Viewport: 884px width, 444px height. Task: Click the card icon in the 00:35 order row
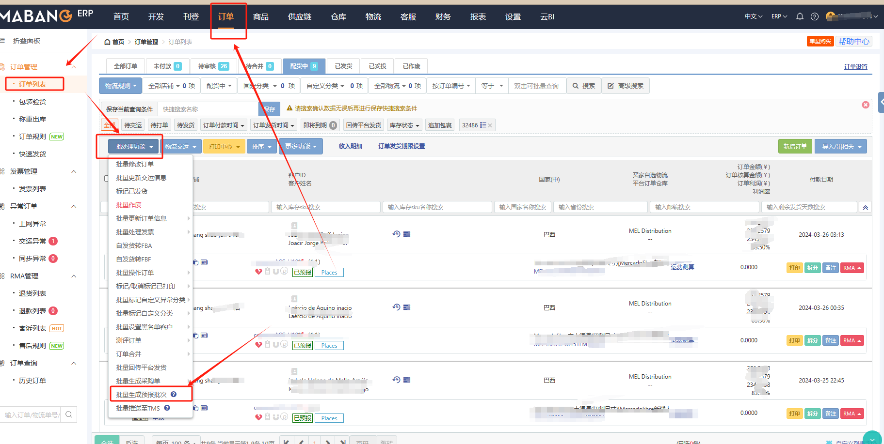(204, 335)
